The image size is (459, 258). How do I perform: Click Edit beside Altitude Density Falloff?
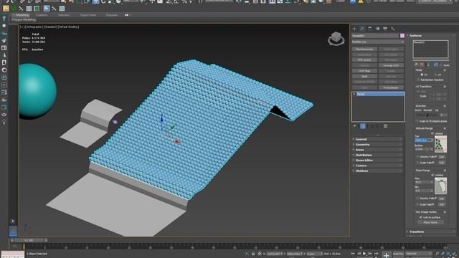pyautogui.click(x=442, y=157)
